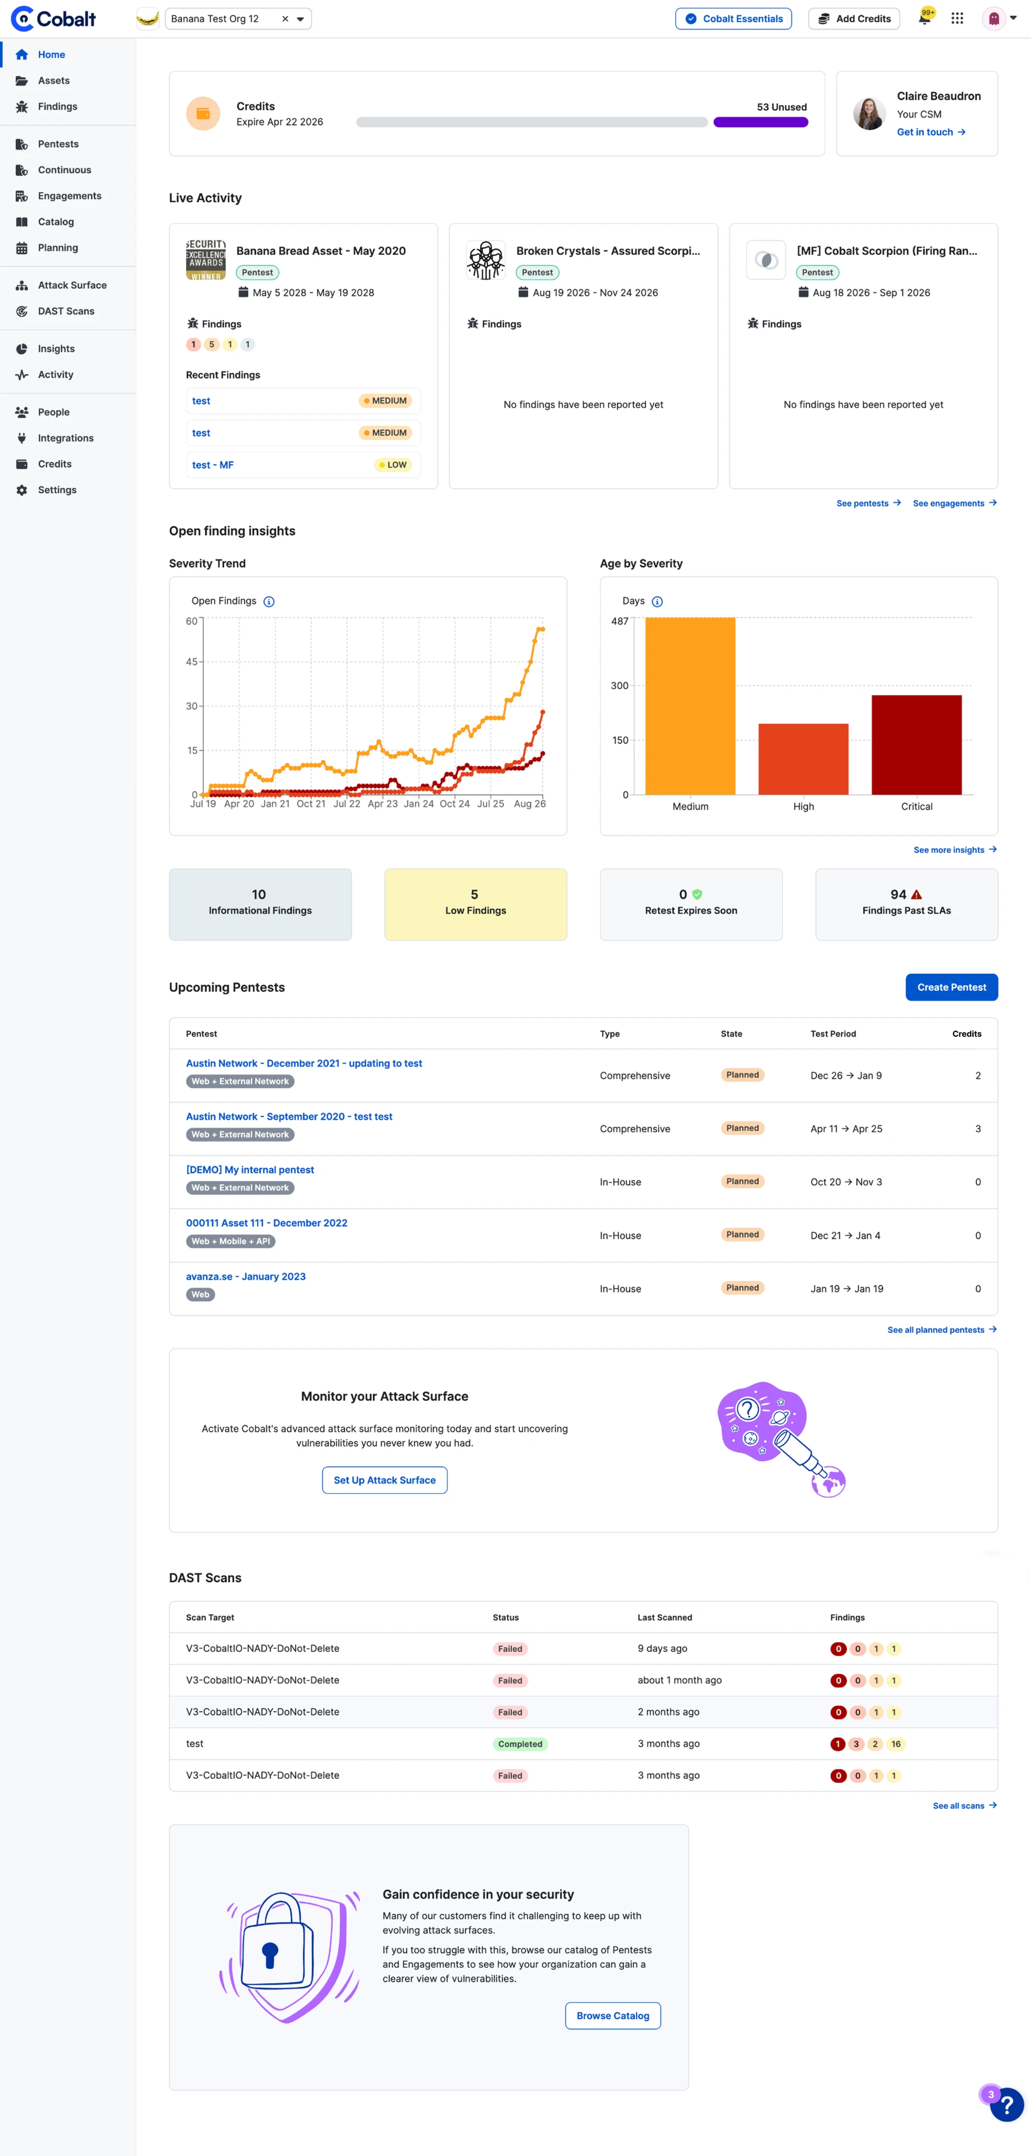Click Create Pentest button
Screen dimensions: 1031x2156
click(952, 988)
